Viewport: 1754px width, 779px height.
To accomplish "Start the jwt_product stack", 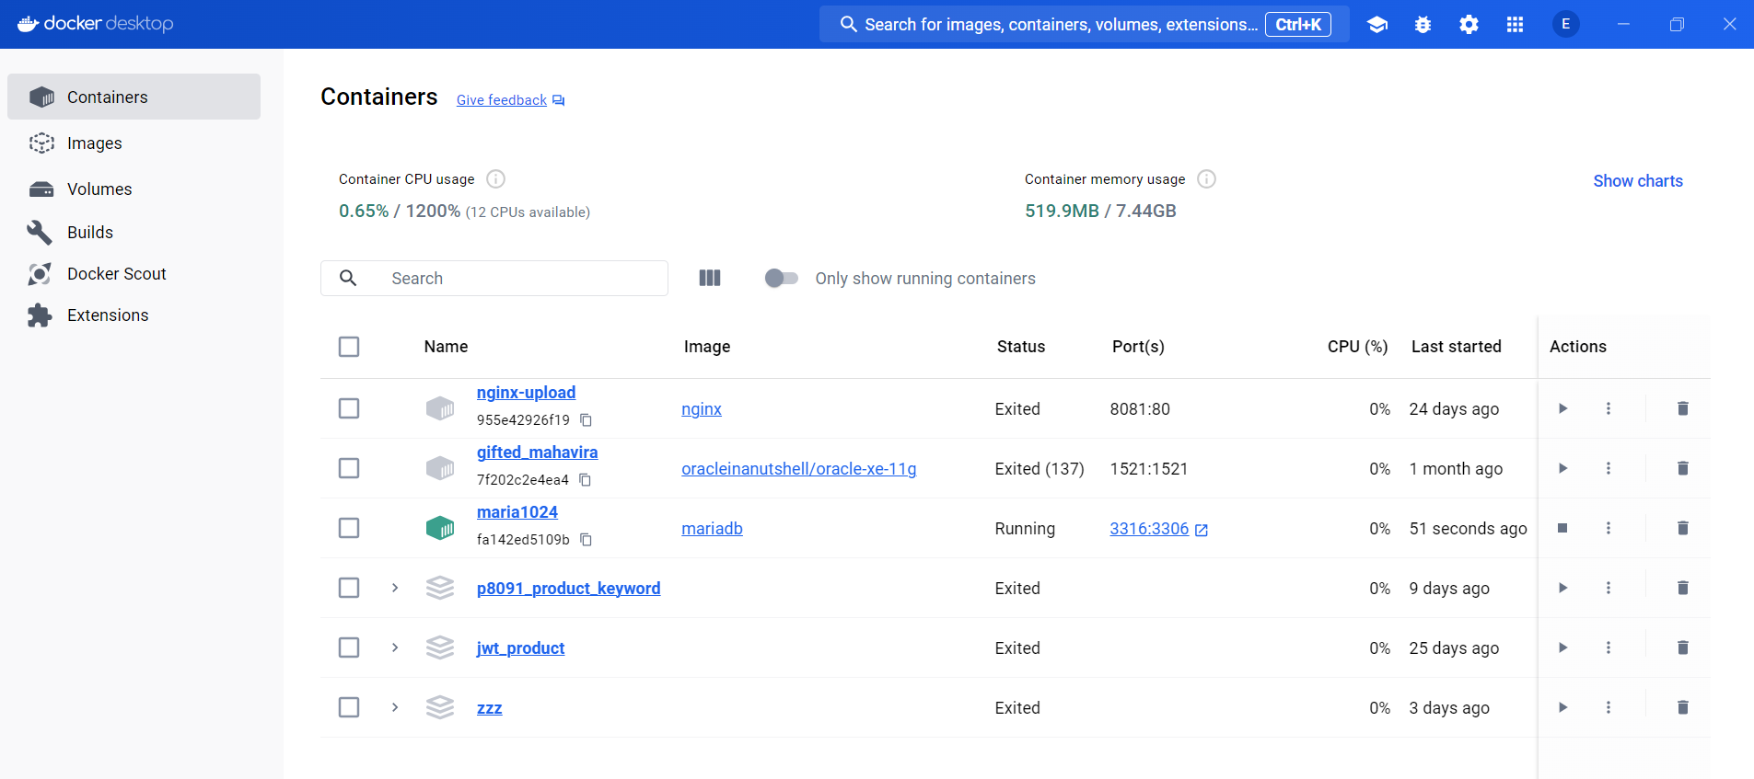I will pyautogui.click(x=1562, y=647).
